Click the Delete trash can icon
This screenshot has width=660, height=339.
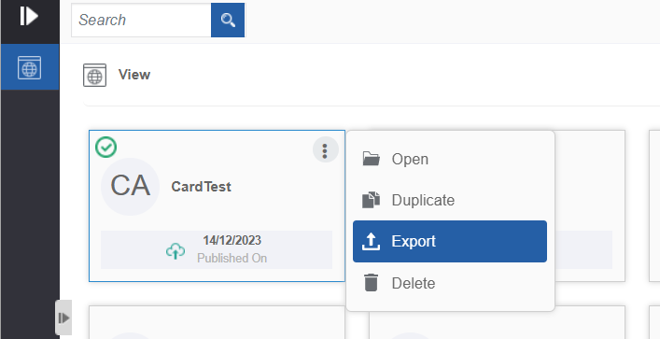tap(371, 283)
